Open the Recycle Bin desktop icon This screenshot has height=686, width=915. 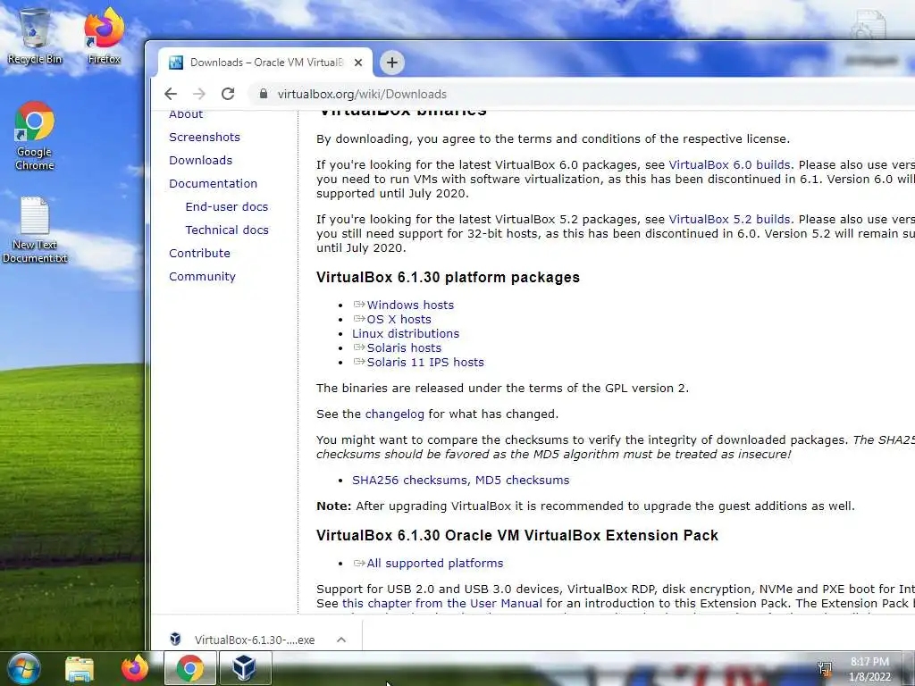[35, 36]
